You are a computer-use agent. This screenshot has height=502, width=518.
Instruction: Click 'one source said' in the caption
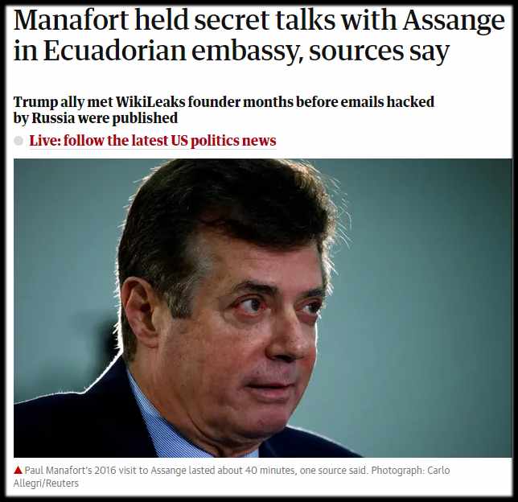click(334, 470)
